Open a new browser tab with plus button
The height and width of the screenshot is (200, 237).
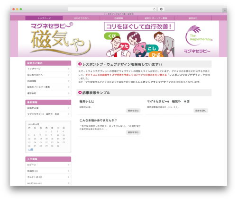coord(225,10)
